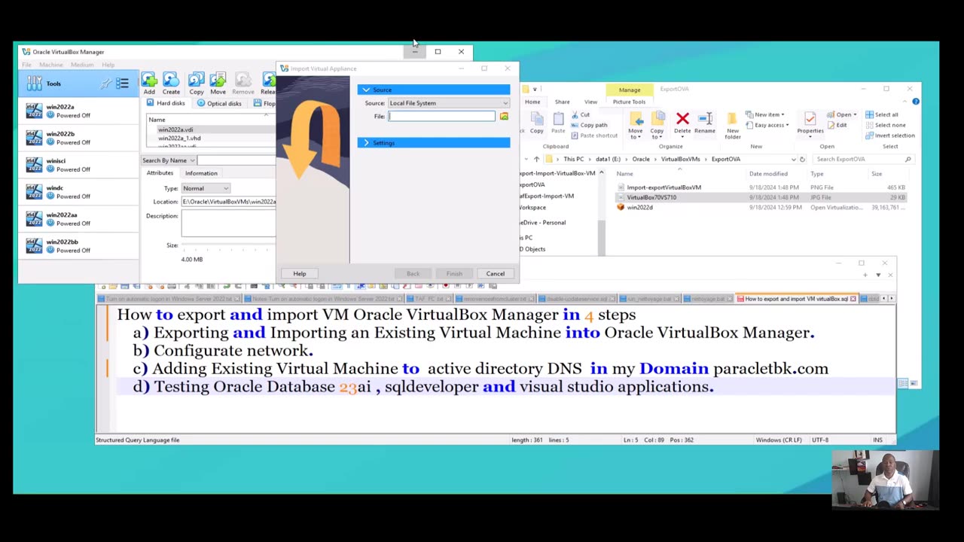This screenshot has height=542, width=964.
Task: Open the Search By Name dropdown
Action: (x=169, y=160)
